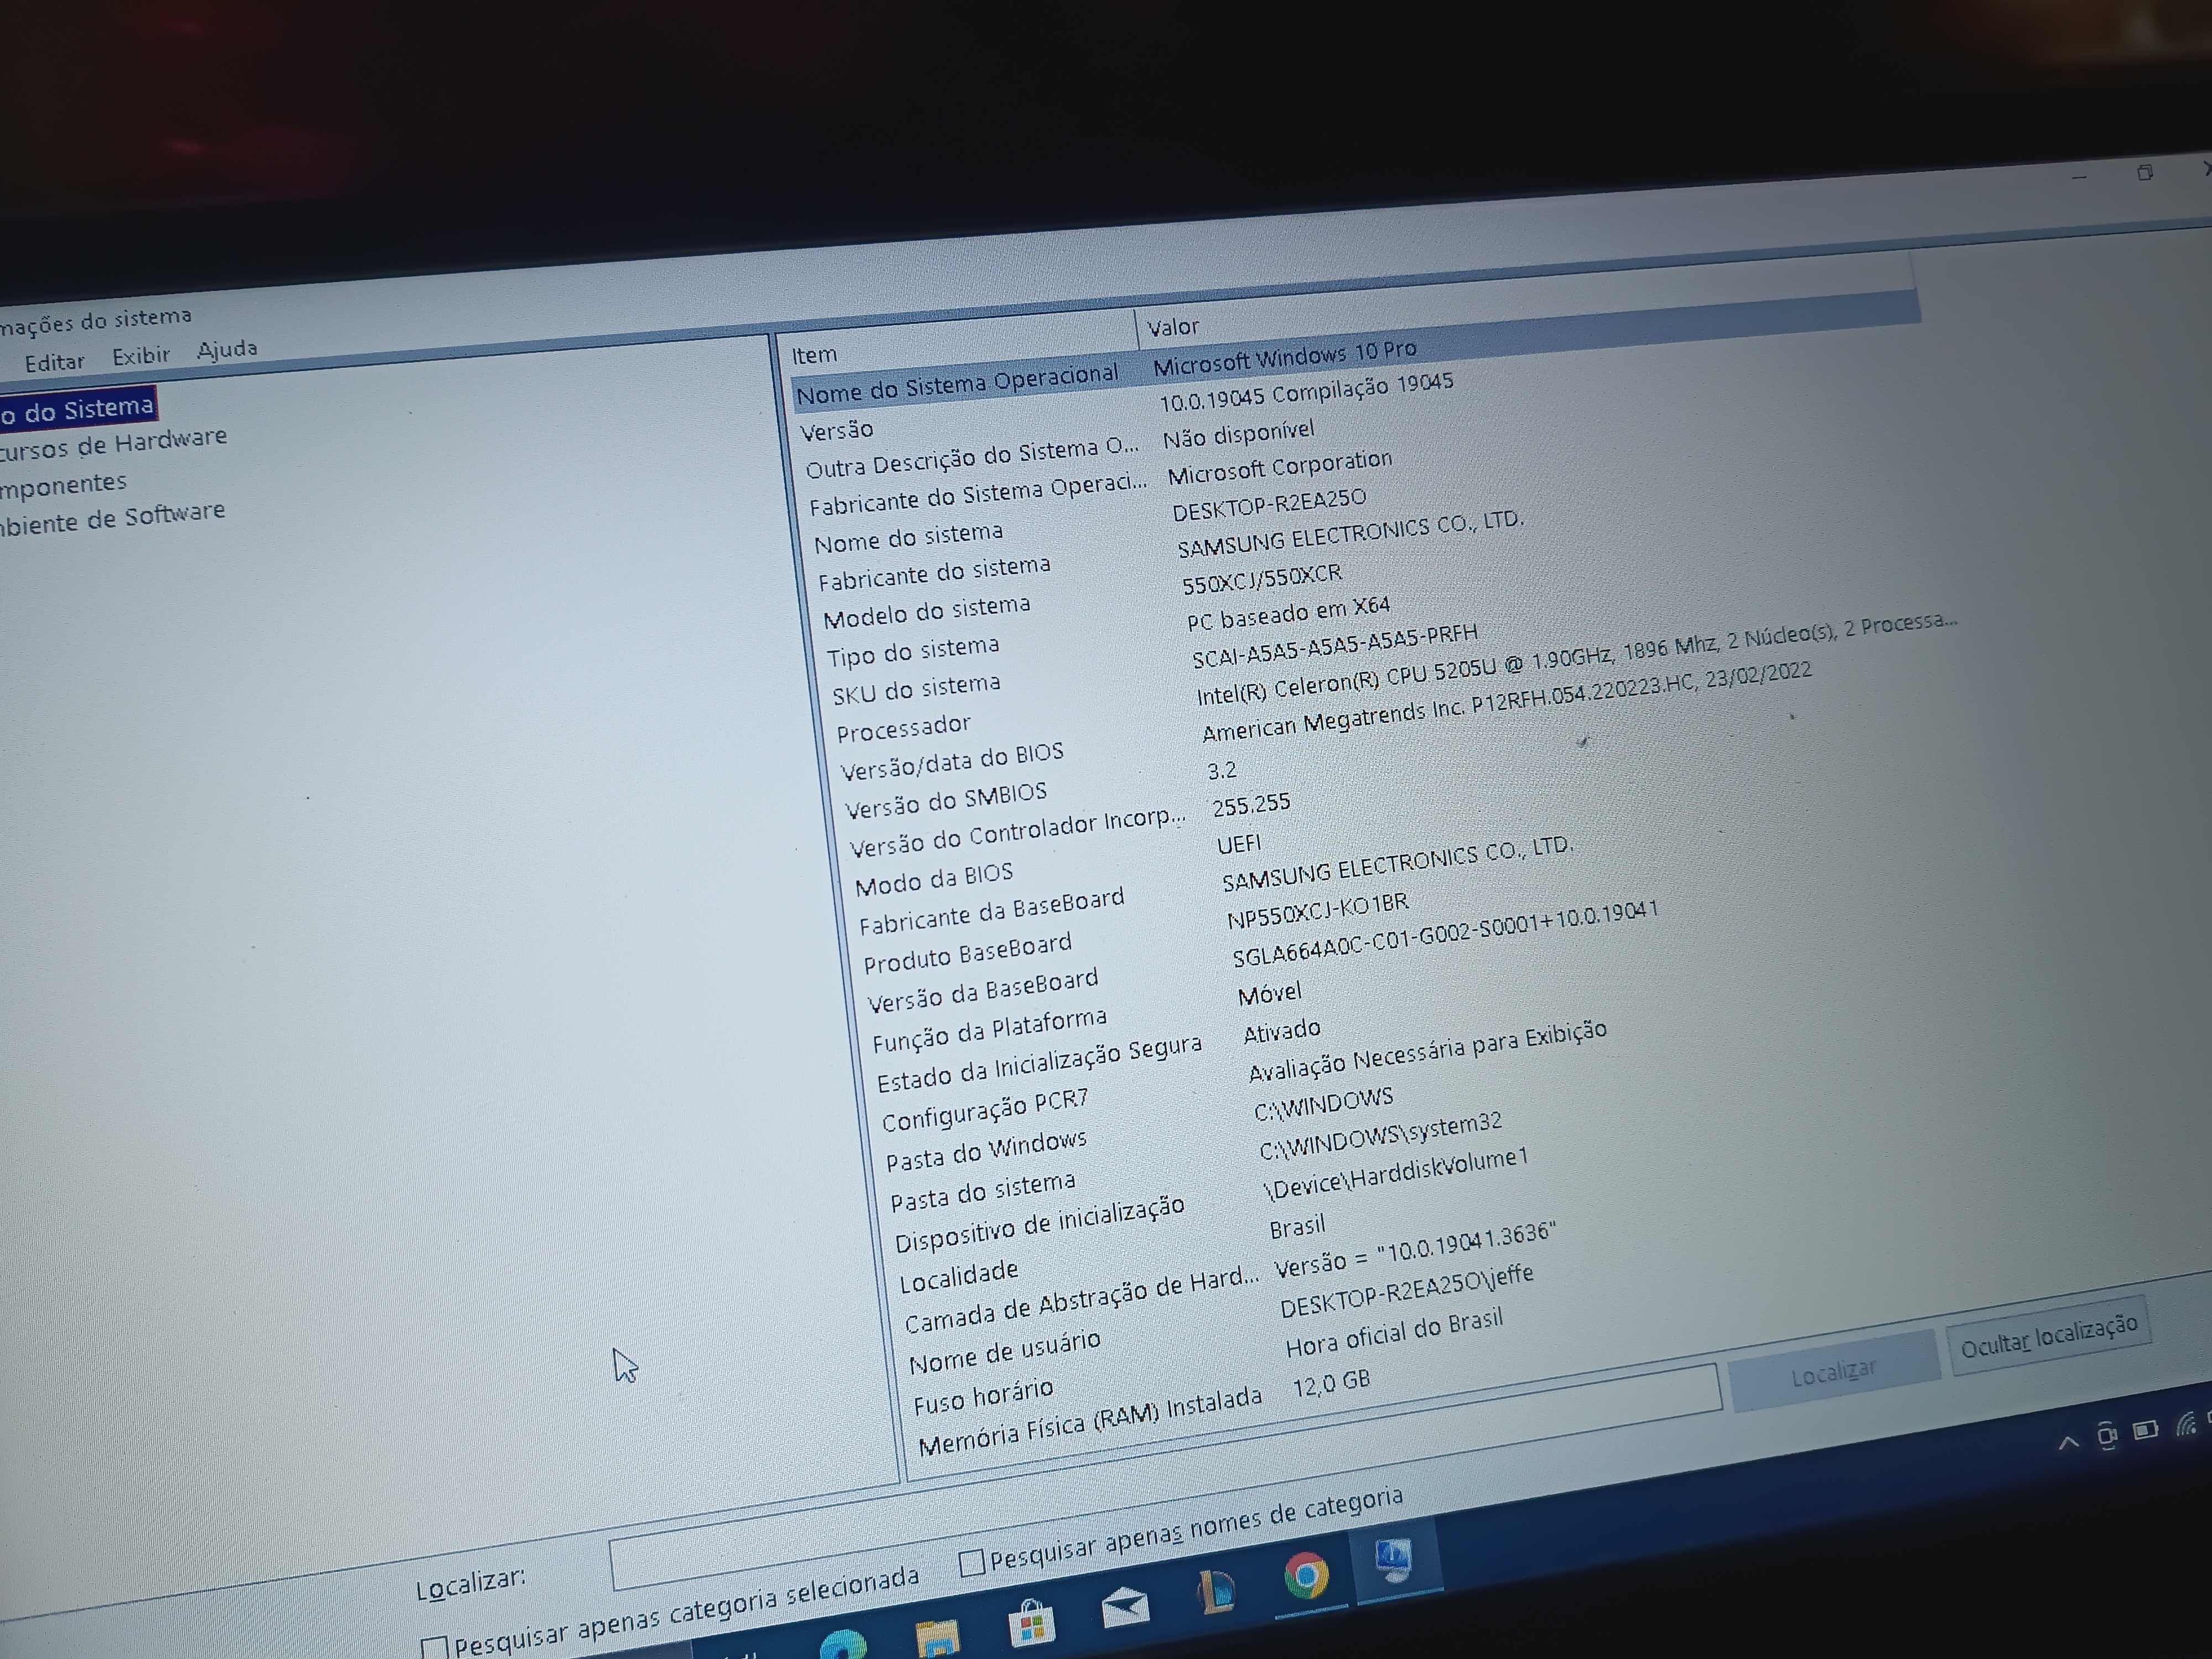This screenshot has height=1659, width=2212.
Task: Show hidden system tray icons
Action: (2069, 1442)
